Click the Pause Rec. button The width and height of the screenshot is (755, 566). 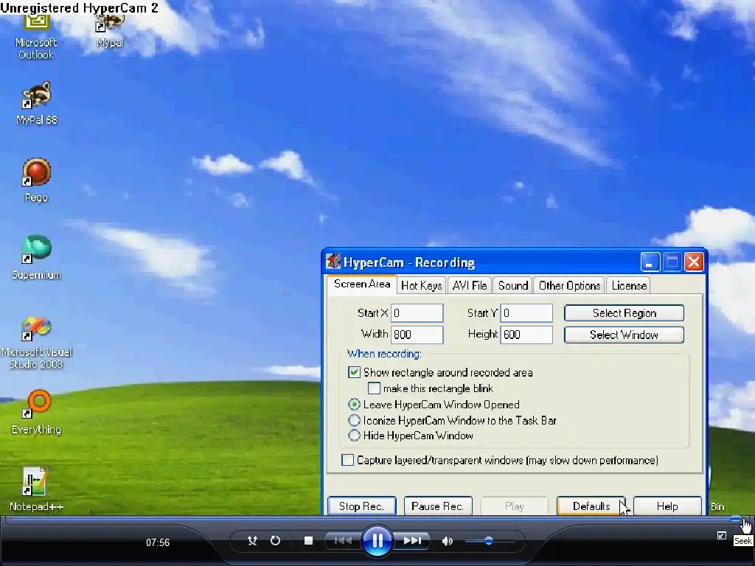pyautogui.click(x=438, y=506)
